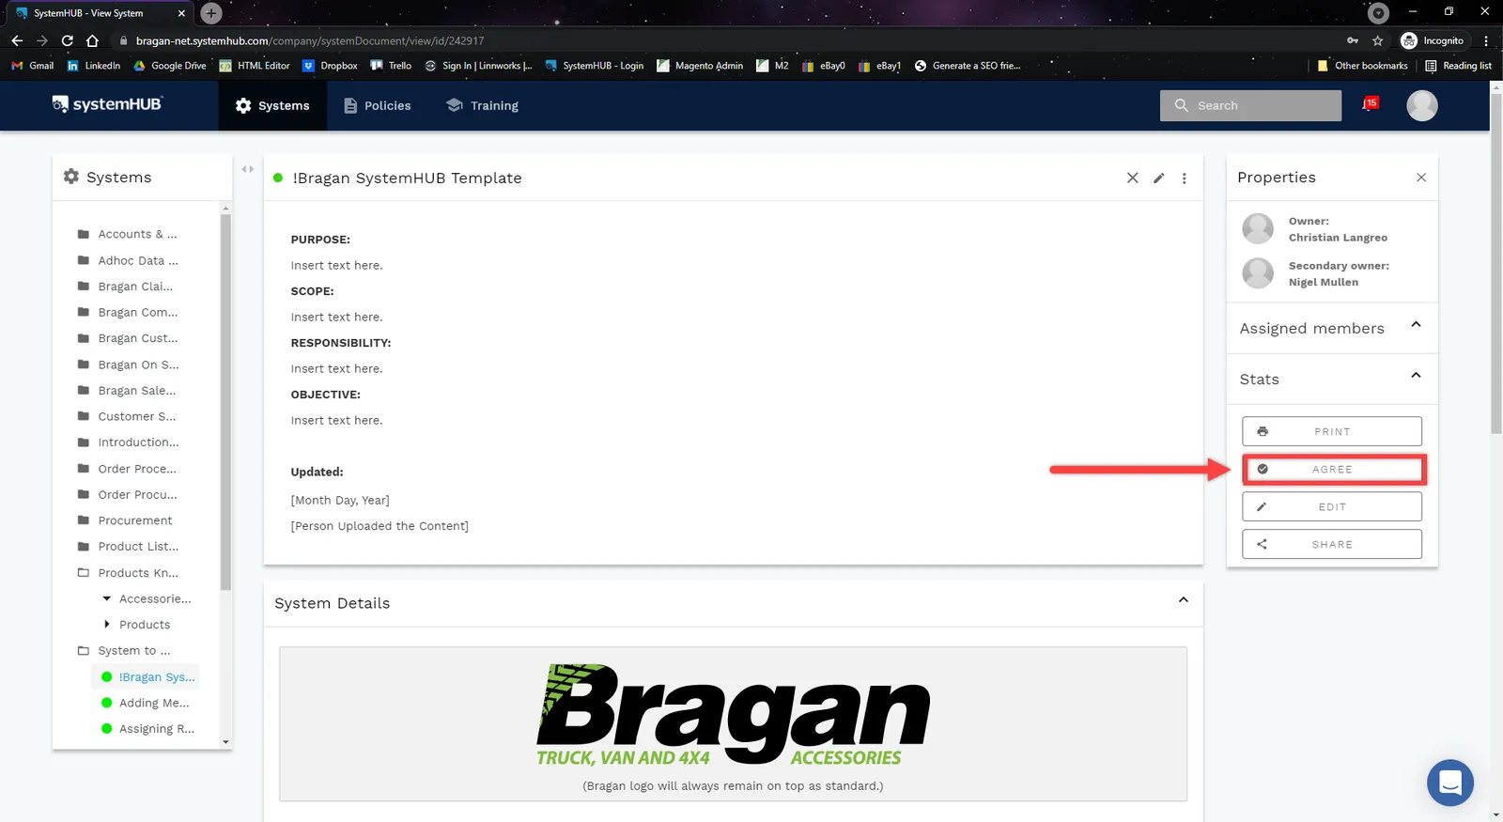Expand the Products subfolder arrow
This screenshot has width=1503, height=822.
(107, 624)
